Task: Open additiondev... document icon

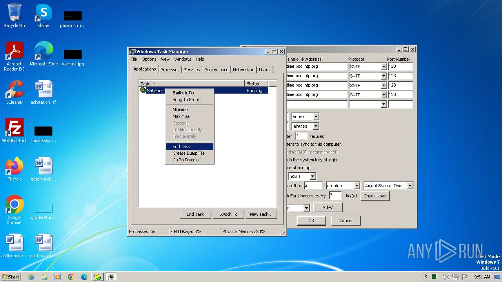Action: [14, 246]
